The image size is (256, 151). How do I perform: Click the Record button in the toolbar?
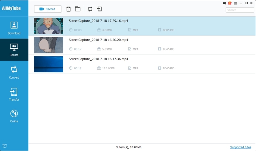point(48,9)
